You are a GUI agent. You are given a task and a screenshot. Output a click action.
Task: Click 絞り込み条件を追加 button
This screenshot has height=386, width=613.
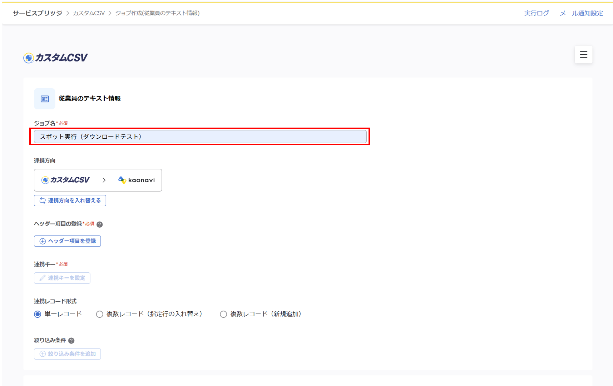(x=68, y=354)
